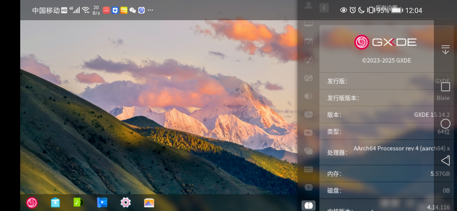Image resolution: width=457 pixels, height=211 pixels.
Task: Tap the Android home circle button
Action: coord(445,124)
